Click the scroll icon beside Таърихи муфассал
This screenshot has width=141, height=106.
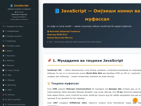click(49, 83)
